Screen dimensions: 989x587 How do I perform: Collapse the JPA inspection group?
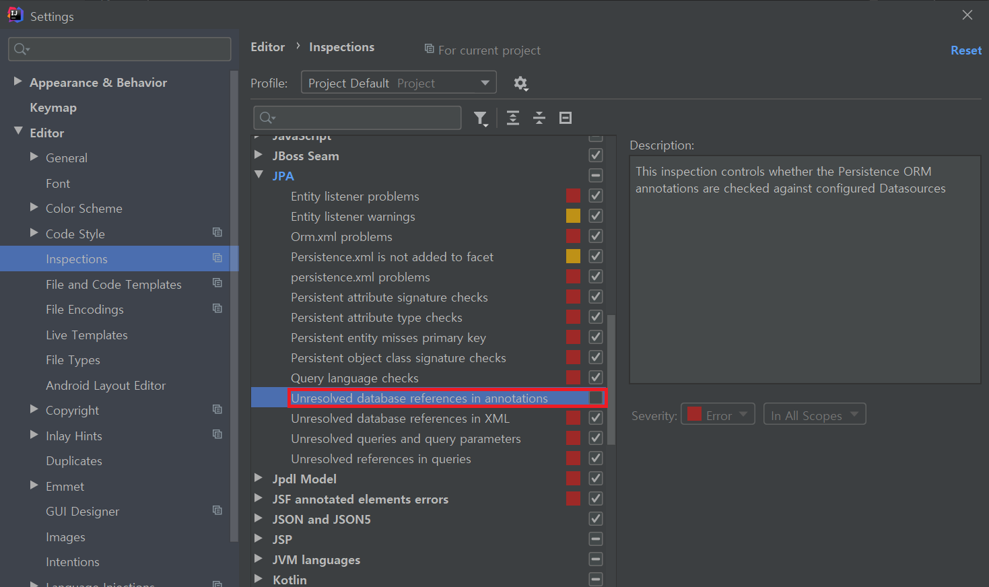point(259,175)
